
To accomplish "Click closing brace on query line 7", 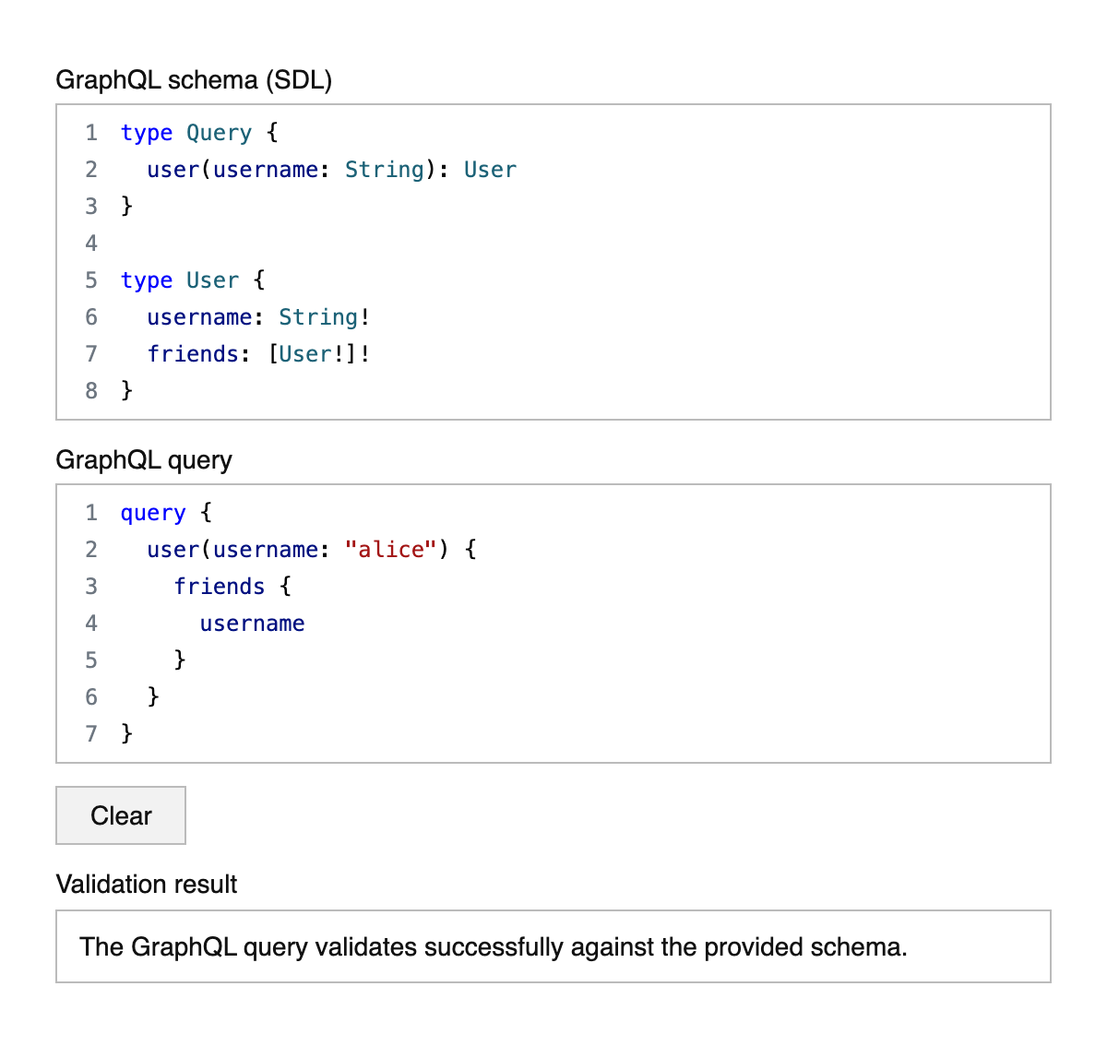I will [x=127, y=733].
